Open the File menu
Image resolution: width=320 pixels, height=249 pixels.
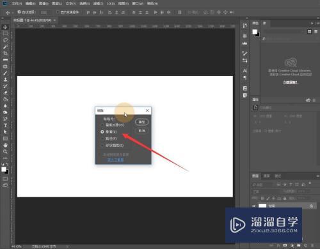pyautogui.click(x=17, y=4)
